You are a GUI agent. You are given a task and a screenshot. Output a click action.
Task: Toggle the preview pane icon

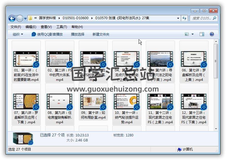pyautogui.click(x=202, y=34)
